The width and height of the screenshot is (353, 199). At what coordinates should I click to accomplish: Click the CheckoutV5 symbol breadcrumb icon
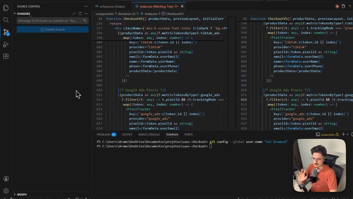pos(163,14)
